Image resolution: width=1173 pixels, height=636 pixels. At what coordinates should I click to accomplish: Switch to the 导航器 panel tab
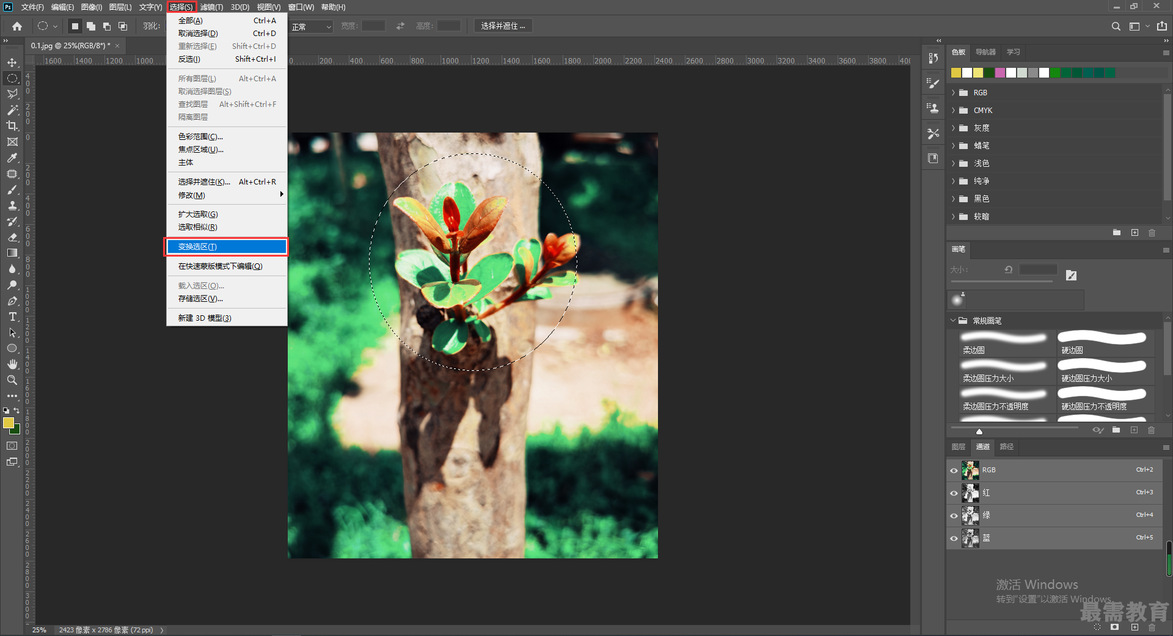click(x=985, y=53)
